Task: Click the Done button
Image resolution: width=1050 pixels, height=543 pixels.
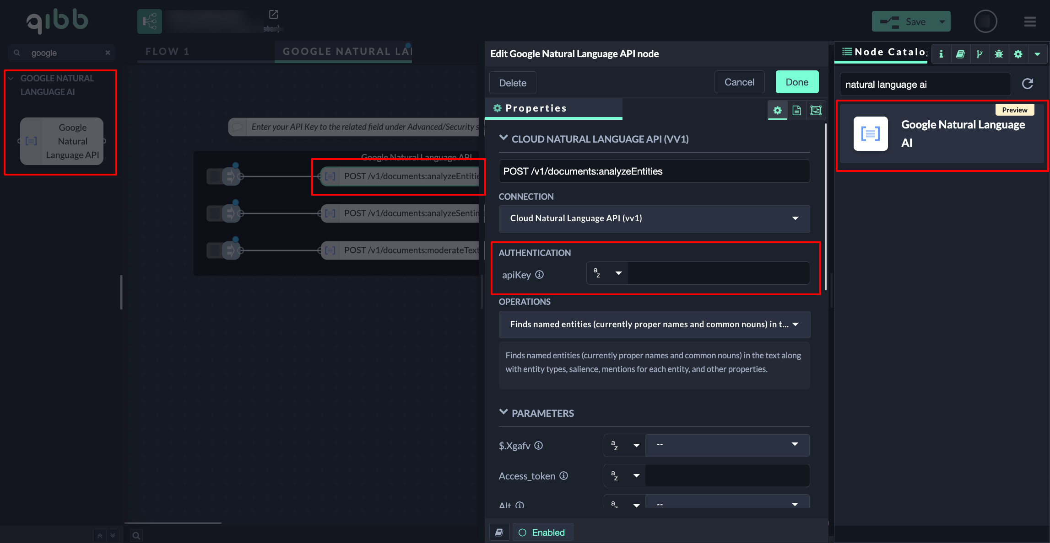Action: pos(797,82)
